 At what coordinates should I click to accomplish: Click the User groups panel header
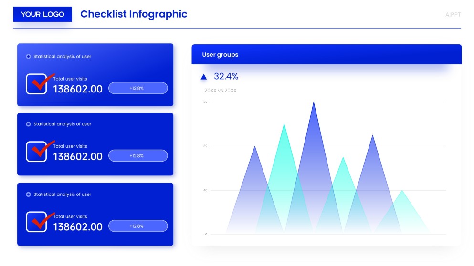pyautogui.click(x=327, y=54)
